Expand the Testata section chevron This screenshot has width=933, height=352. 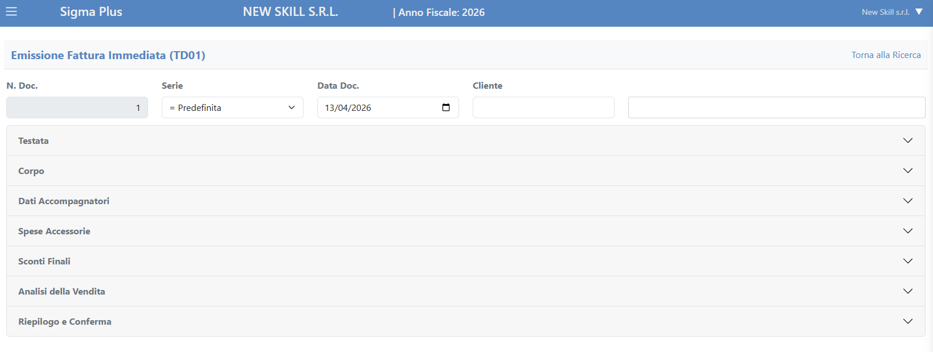pyautogui.click(x=907, y=140)
